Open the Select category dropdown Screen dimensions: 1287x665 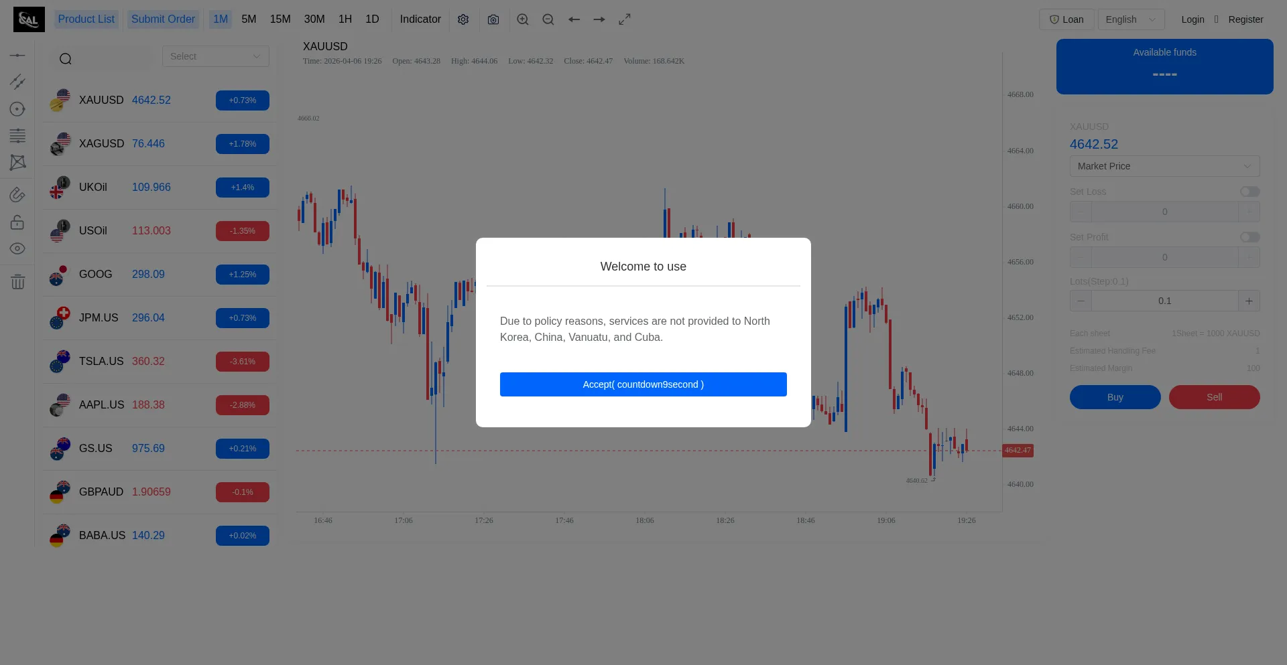click(216, 56)
